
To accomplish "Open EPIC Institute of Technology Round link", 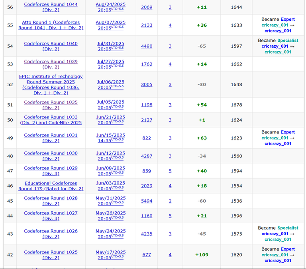I will pyautogui.click(x=51, y=85).
